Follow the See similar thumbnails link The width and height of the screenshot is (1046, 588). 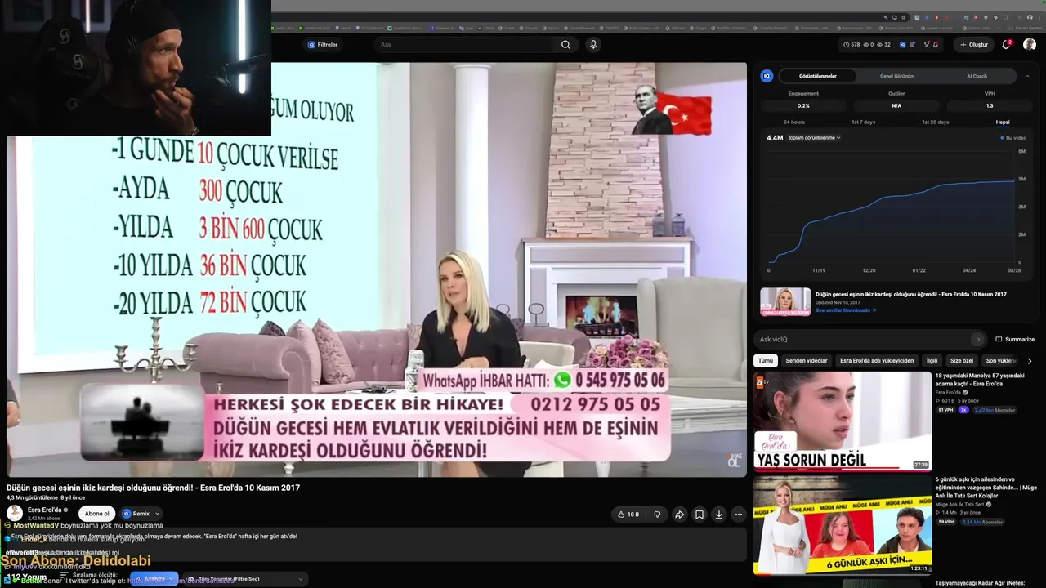(x=846, y=310)
